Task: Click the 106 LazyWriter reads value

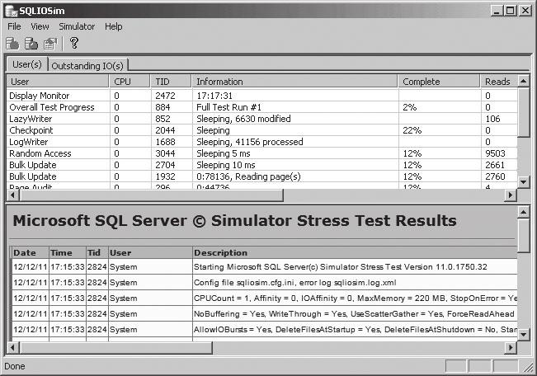Action: click(492, 119)
